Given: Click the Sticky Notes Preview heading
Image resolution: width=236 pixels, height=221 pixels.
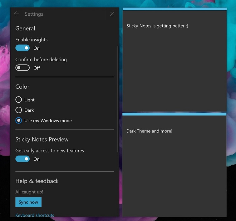Looking at the screenshot, I should (42, 139).
